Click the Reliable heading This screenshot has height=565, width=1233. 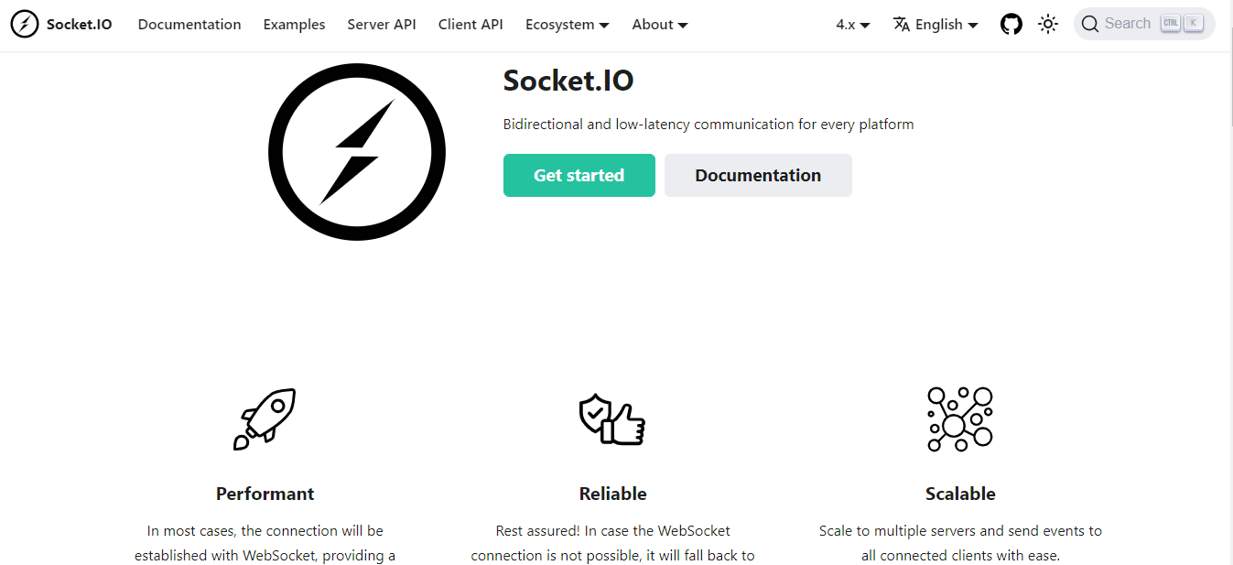coord(612,494)
